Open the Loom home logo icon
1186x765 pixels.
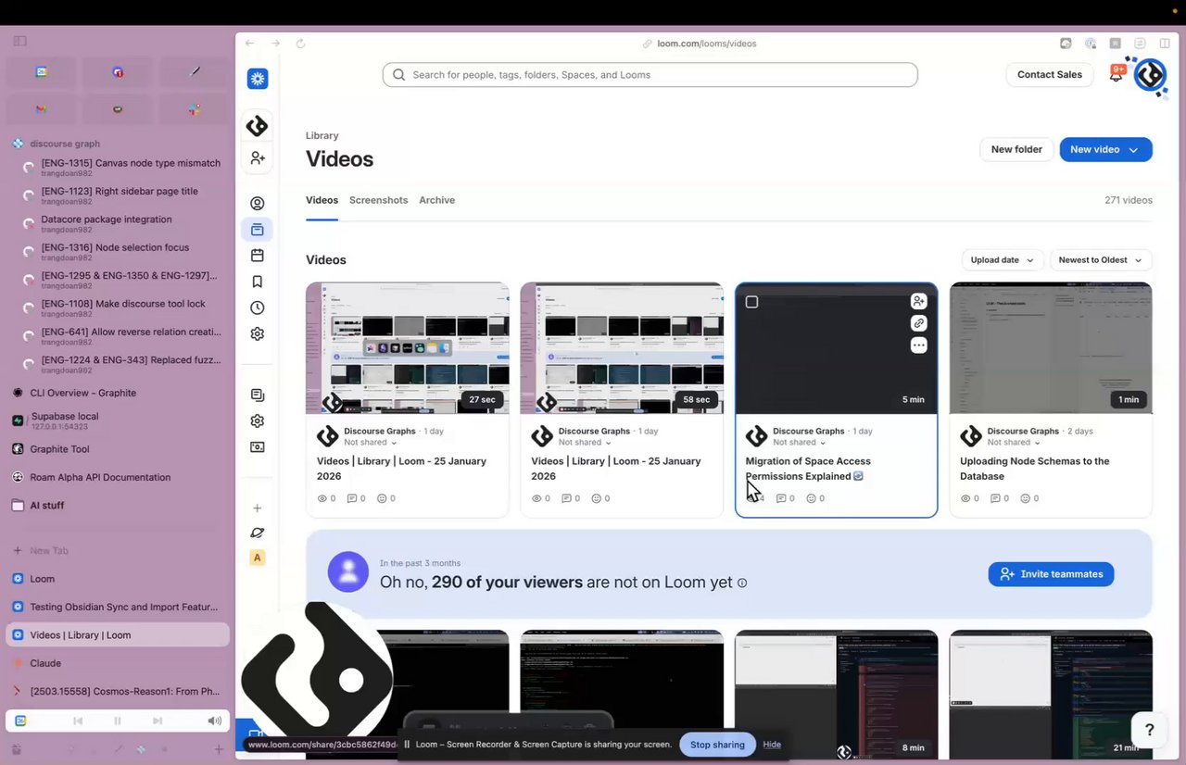[x=258, y=79]
